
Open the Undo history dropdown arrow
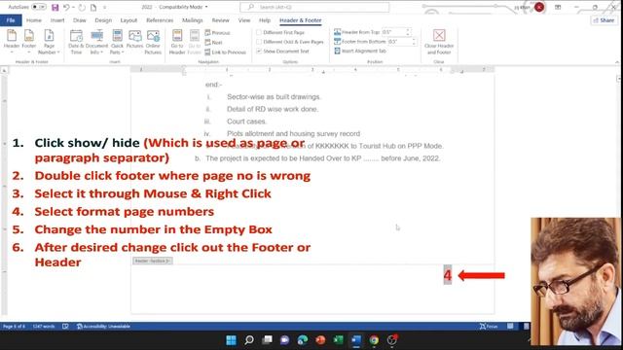[x=73, y=7]
